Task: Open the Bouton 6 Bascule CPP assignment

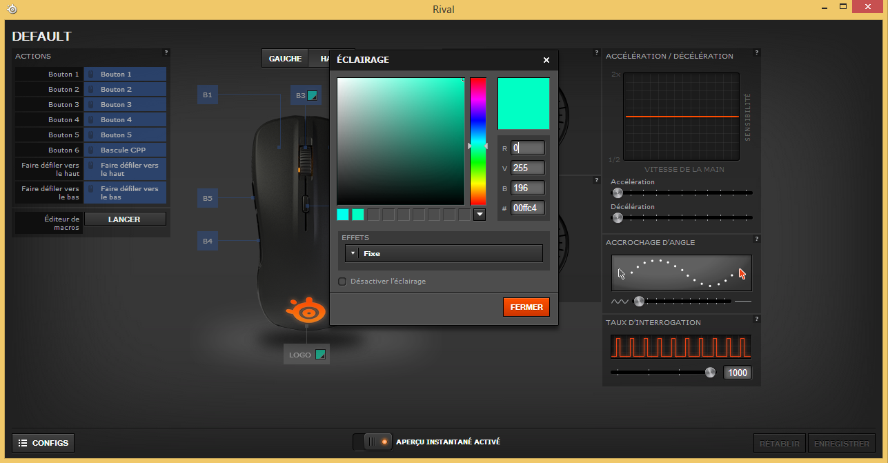Action: (125, 150)
